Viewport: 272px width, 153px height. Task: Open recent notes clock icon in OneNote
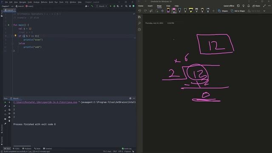(139, 29)
